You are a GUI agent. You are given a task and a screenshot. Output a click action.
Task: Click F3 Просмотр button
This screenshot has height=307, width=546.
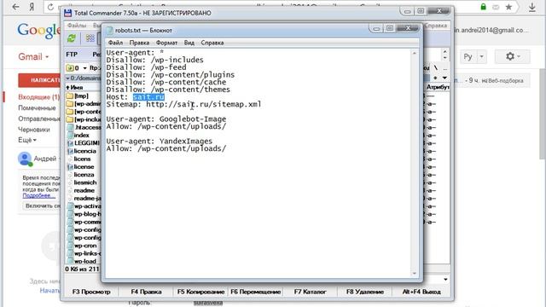[91, 292]
